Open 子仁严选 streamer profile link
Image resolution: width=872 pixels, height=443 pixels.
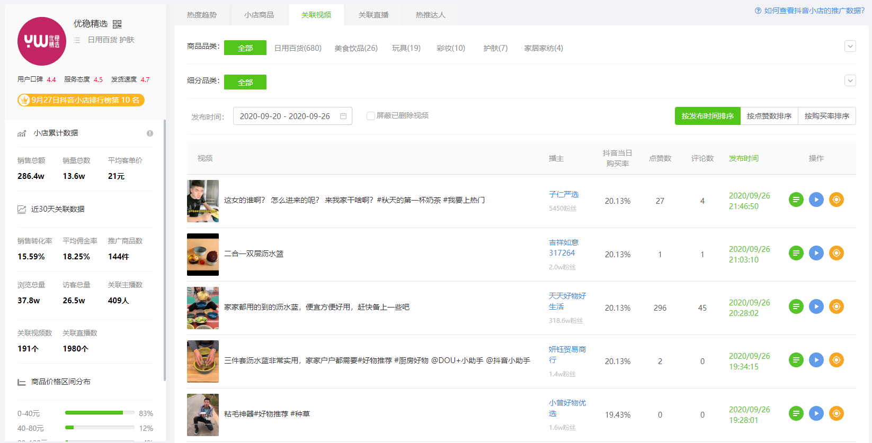pyautogui.click(x=564, y=194)
